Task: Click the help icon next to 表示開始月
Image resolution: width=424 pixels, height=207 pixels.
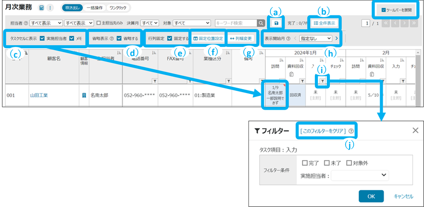Action: pos(288,39)
